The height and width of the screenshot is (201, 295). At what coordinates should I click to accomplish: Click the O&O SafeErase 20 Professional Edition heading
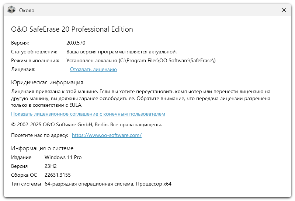[x=72, y=29]
